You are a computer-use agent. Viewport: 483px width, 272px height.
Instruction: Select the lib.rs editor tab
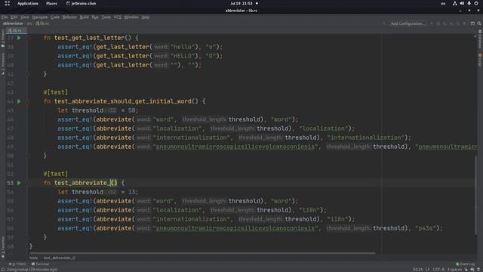(16, 30)
